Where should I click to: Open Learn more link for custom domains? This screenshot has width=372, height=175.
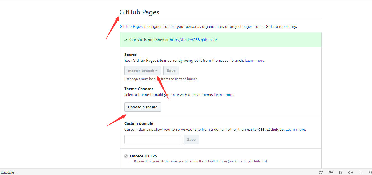coord(295,129)
